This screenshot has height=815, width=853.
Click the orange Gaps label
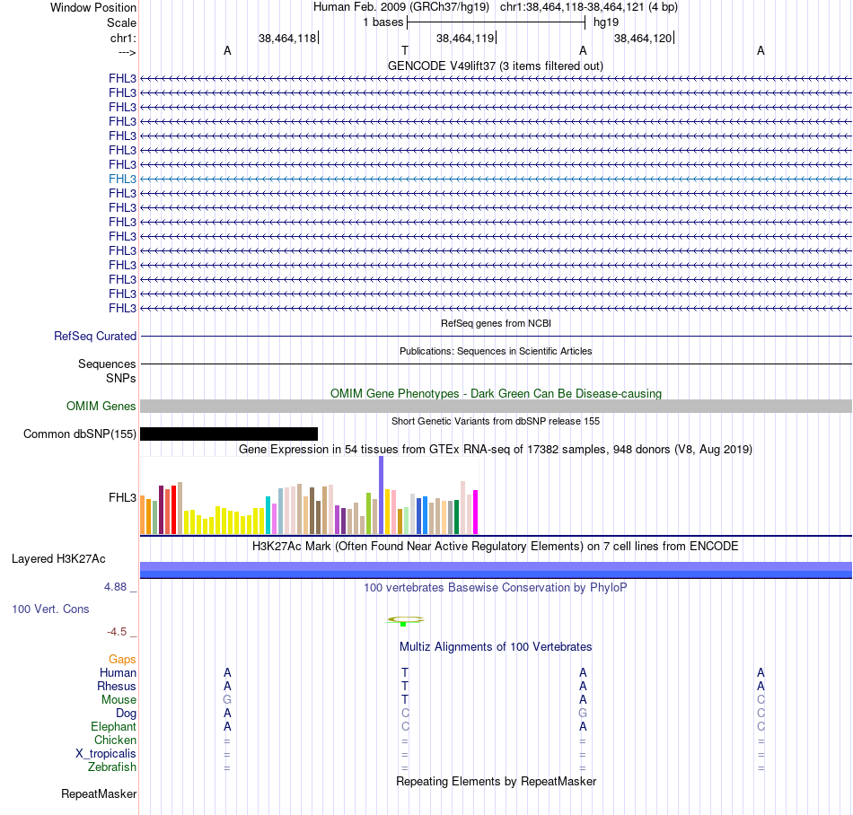pyautogui.click(x=122, y=659)
